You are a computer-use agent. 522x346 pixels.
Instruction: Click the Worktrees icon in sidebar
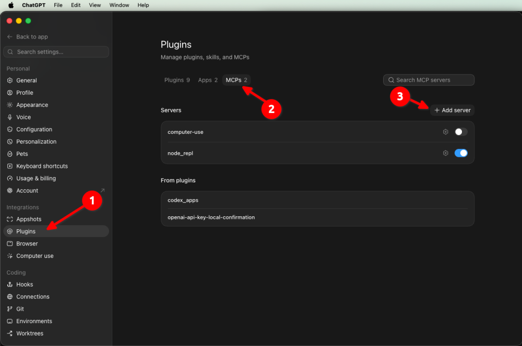(9, 333)
